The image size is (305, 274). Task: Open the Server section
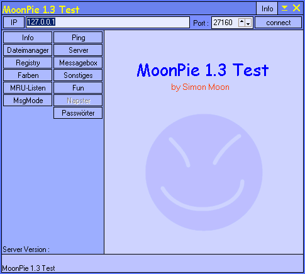[78, 50]
